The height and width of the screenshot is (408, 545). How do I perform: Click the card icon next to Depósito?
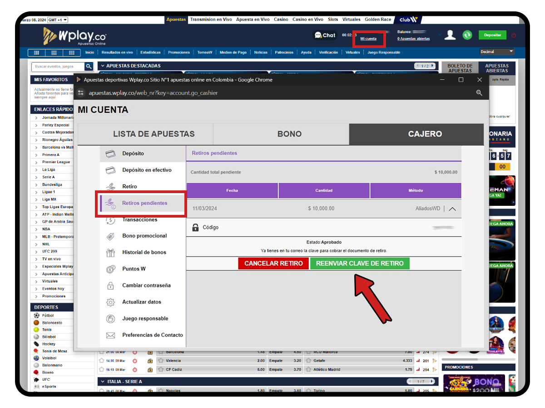click(x=110, y=154)
